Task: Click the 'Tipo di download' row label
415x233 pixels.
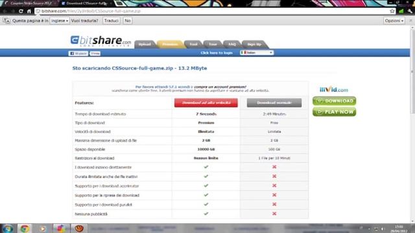Action: pyautogui.click(x=89, y=123)
